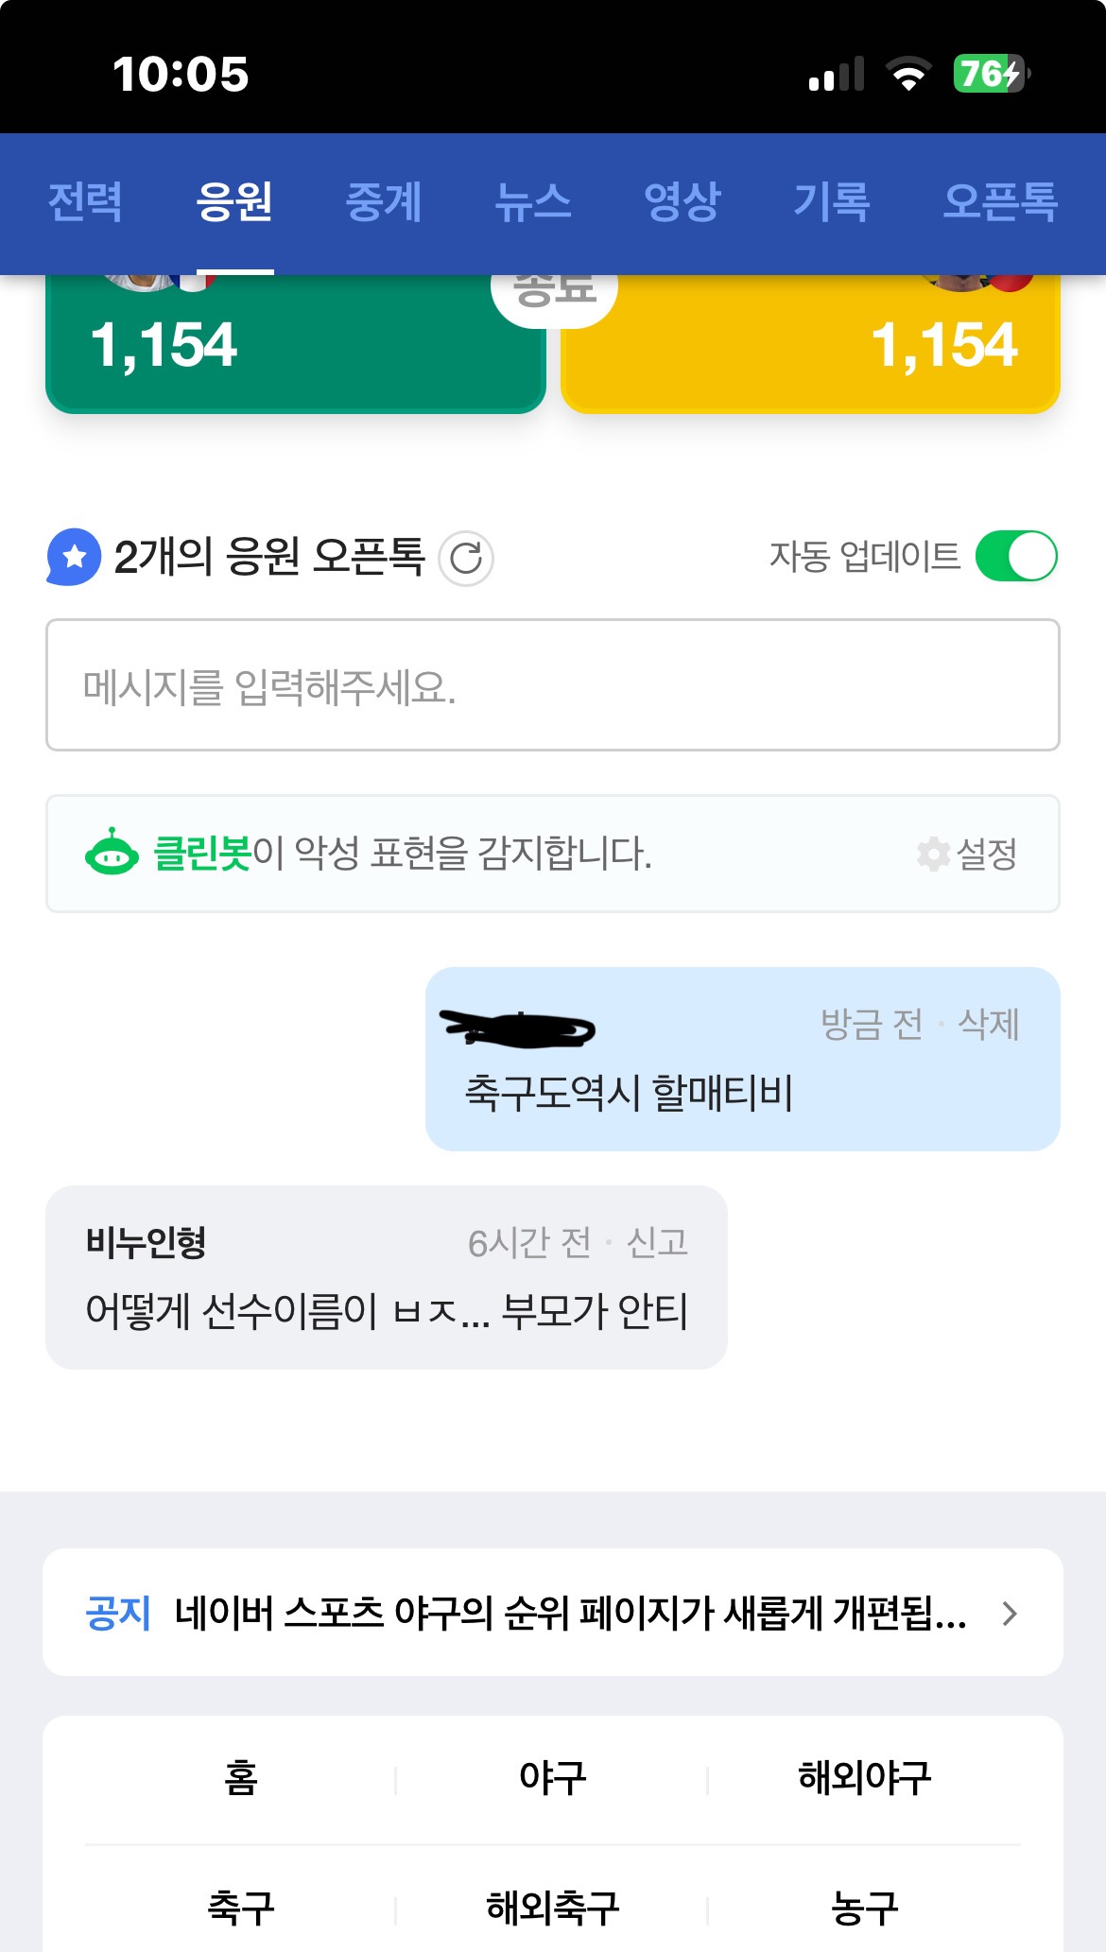Open the 중계 tab
Viewport: 1106px width, 1952px height.
coord(383,201)
